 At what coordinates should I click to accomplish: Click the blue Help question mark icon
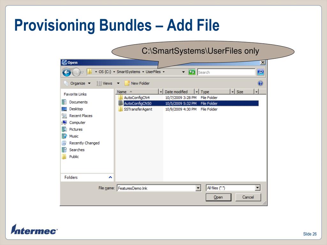260,83
